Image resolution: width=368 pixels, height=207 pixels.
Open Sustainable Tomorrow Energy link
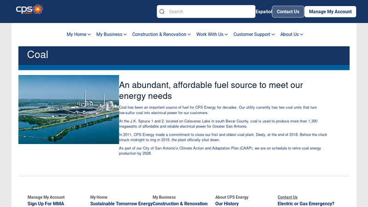coord(121,204)
